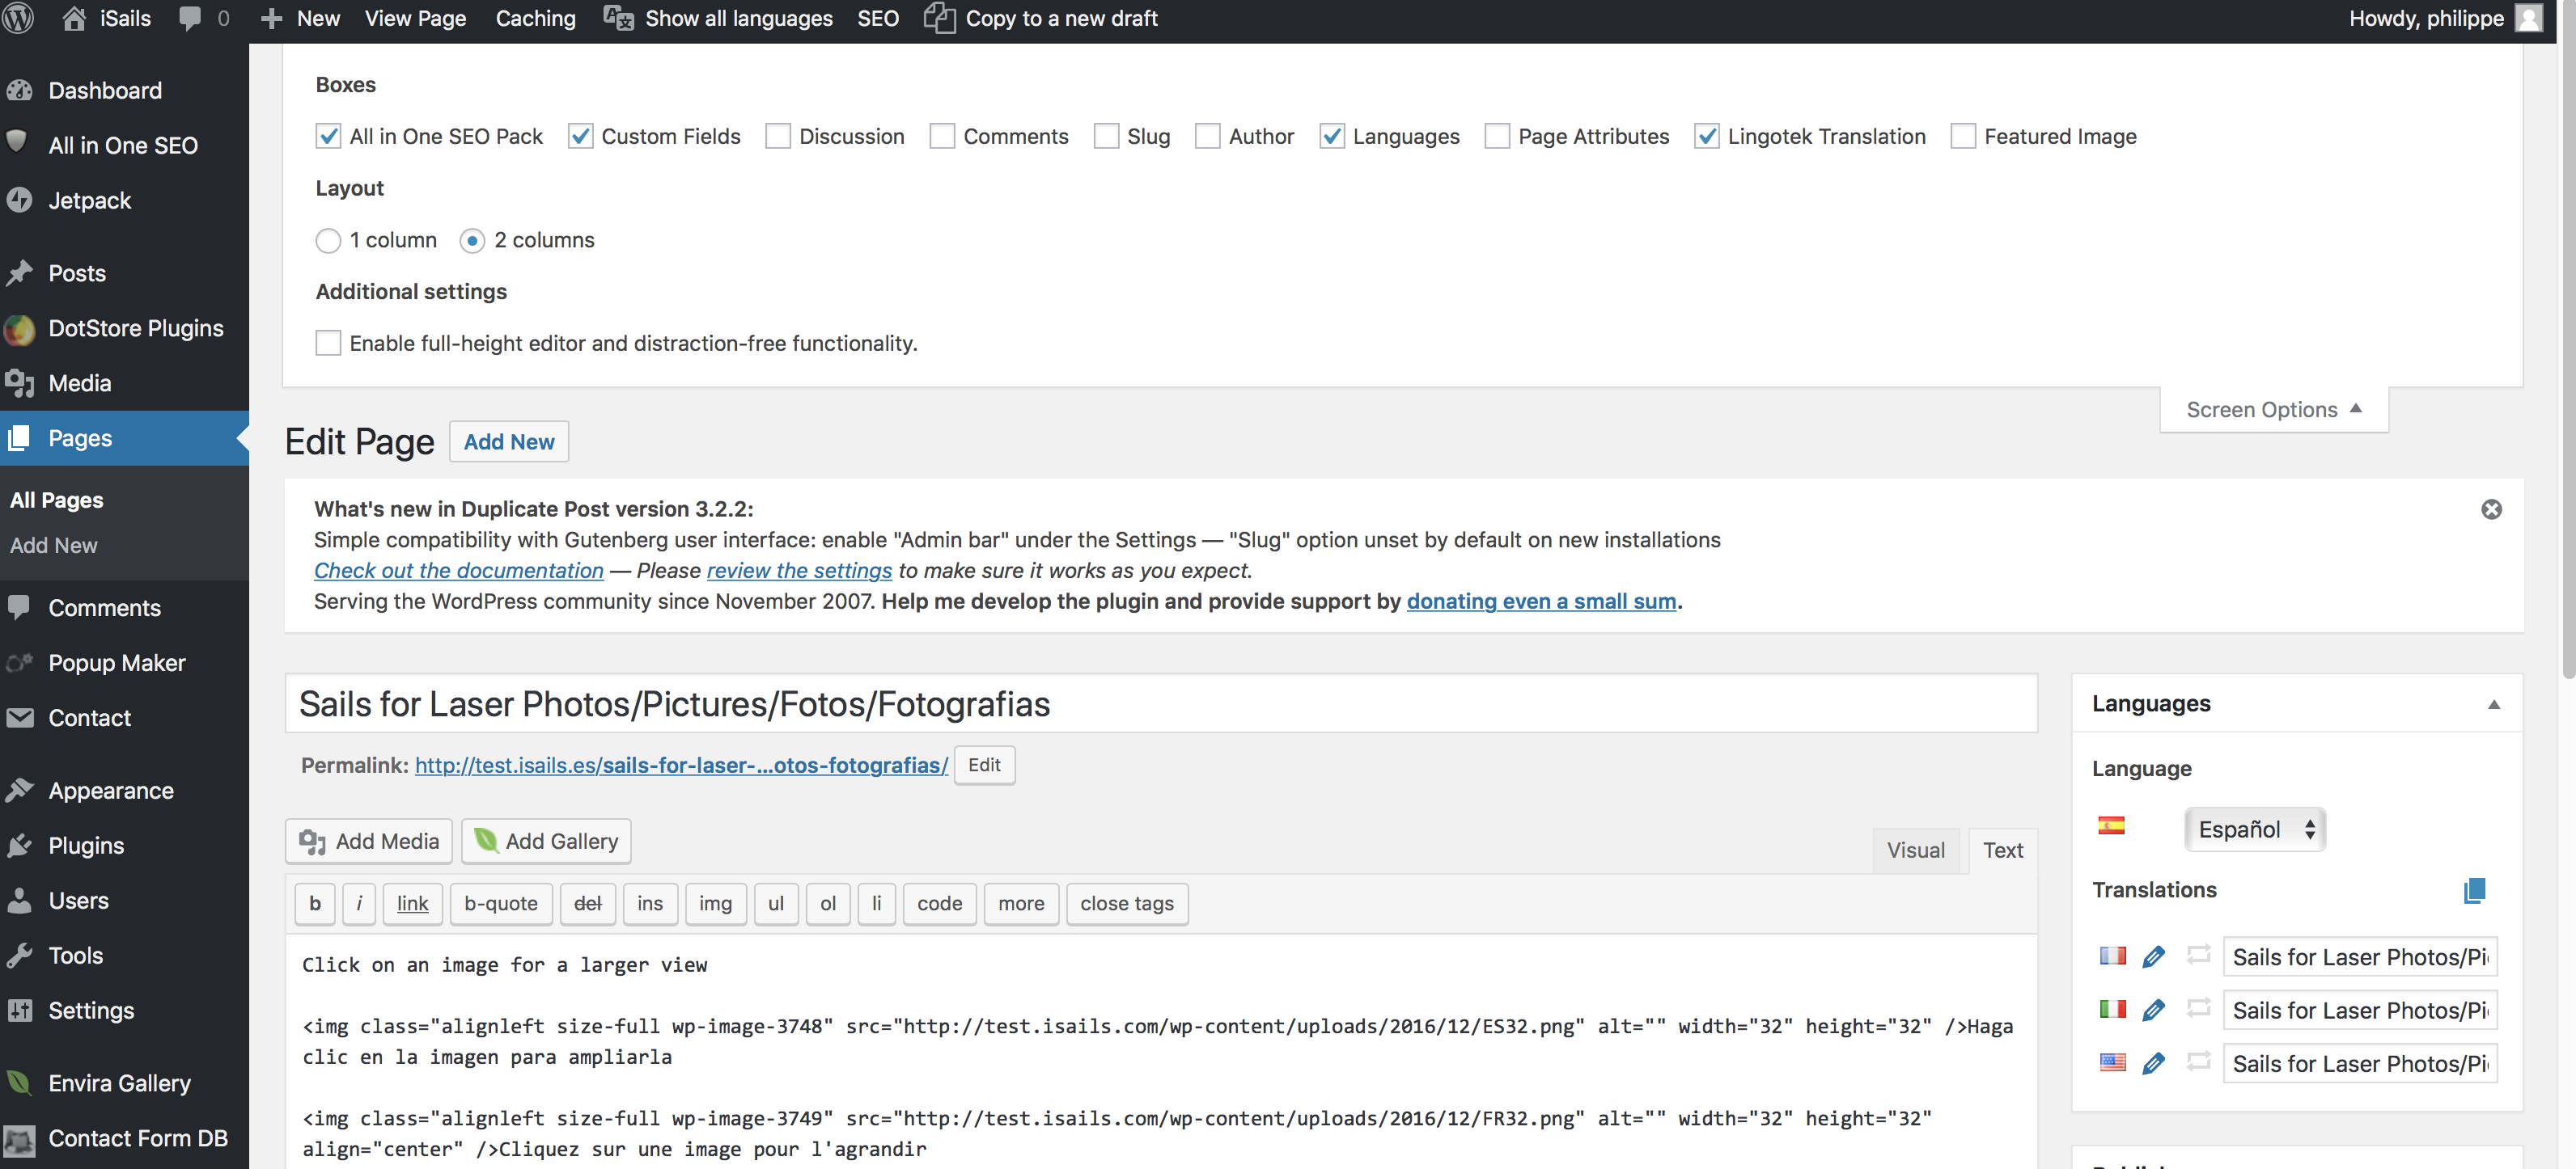Viewport: 2576px width, 1169px height.
Task: Select the 1 column layout
Action: (x=328, y=240)
